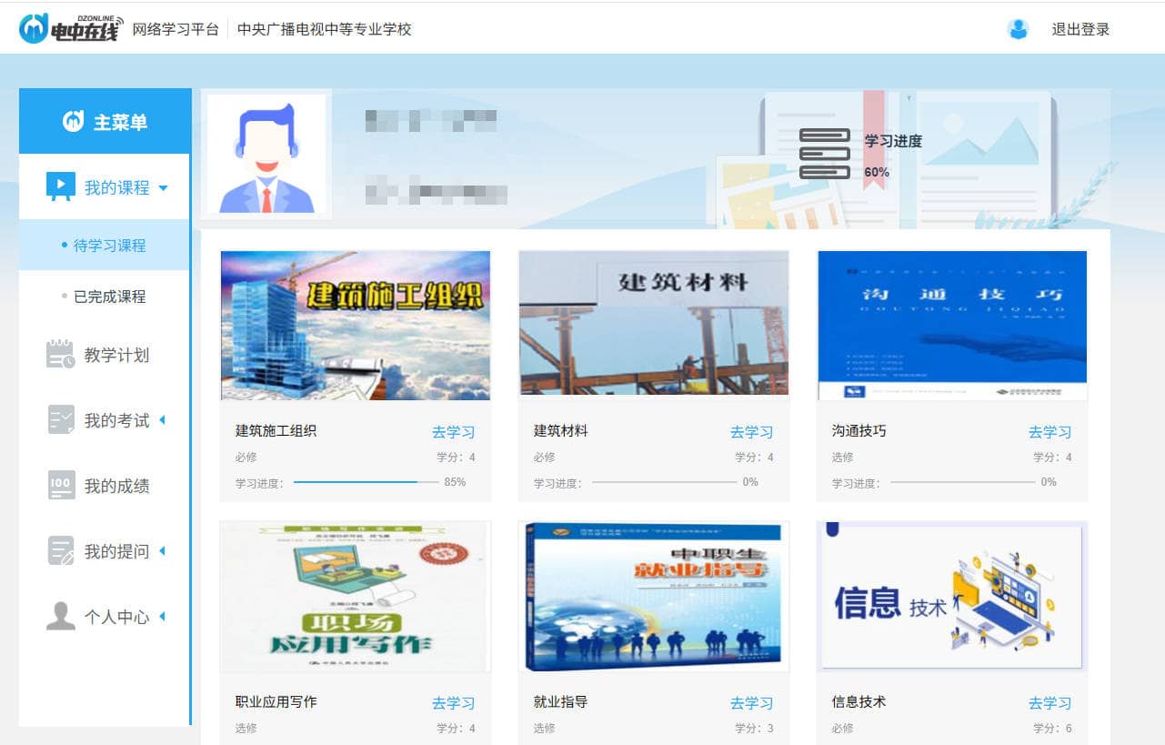Image resolution: width=1165 pixels, height=745 pixels.
Task: Click the 电中在线 logo icon
Action: click(35, 28)
